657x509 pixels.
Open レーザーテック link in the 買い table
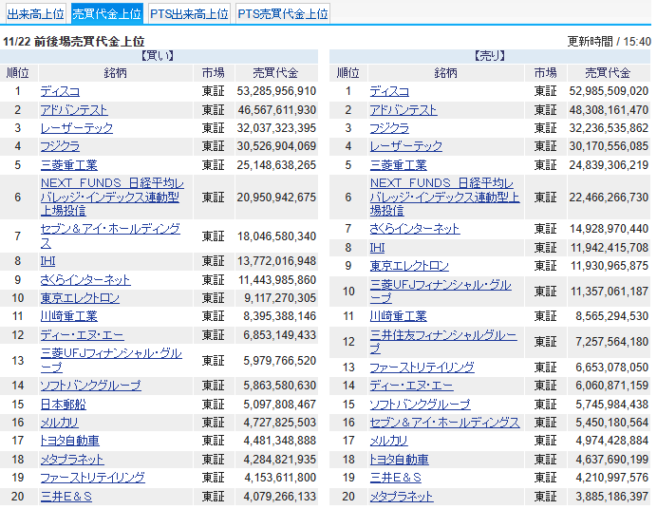77,128
